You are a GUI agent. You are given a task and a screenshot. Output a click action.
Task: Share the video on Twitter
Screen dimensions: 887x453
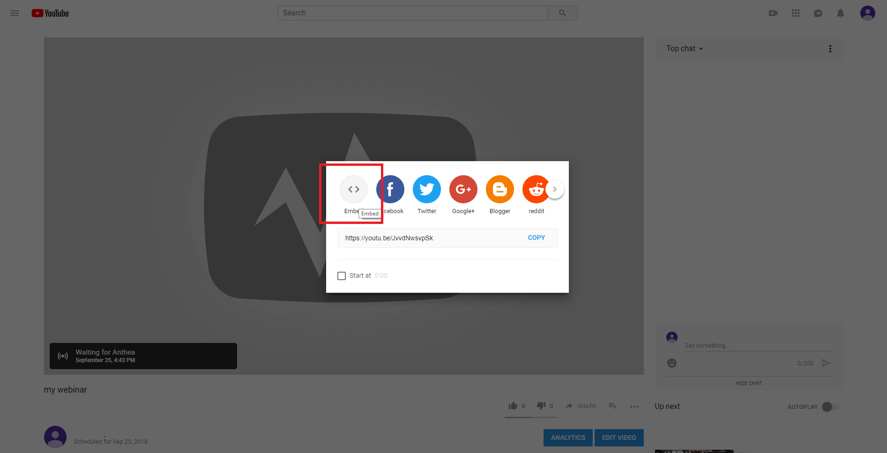427,189
